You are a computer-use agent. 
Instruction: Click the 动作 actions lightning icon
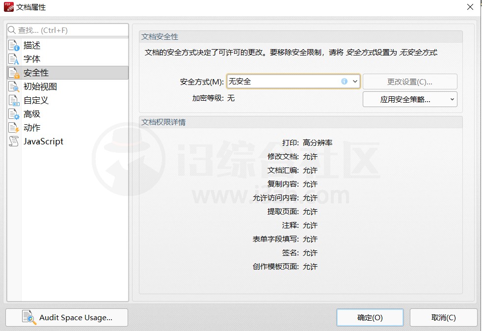pyautogui.click(x=14, y=128)
